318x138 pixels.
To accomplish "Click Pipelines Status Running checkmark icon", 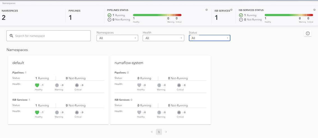I will (109, 15).
